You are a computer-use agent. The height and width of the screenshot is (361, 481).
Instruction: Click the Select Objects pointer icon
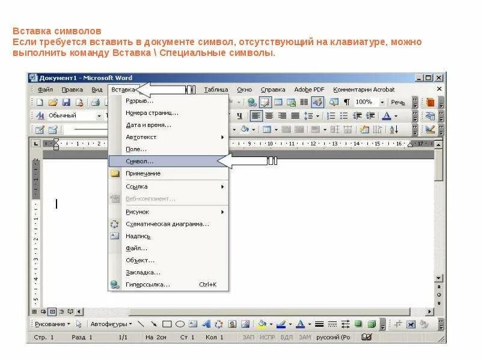(79, 324)
